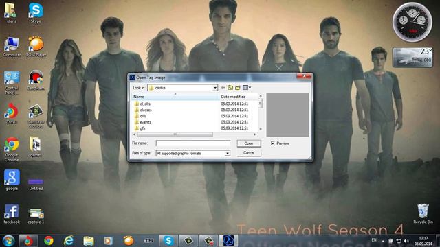Select the events folder
Screen dimensions: 440x247
click(x=145, y=122)
